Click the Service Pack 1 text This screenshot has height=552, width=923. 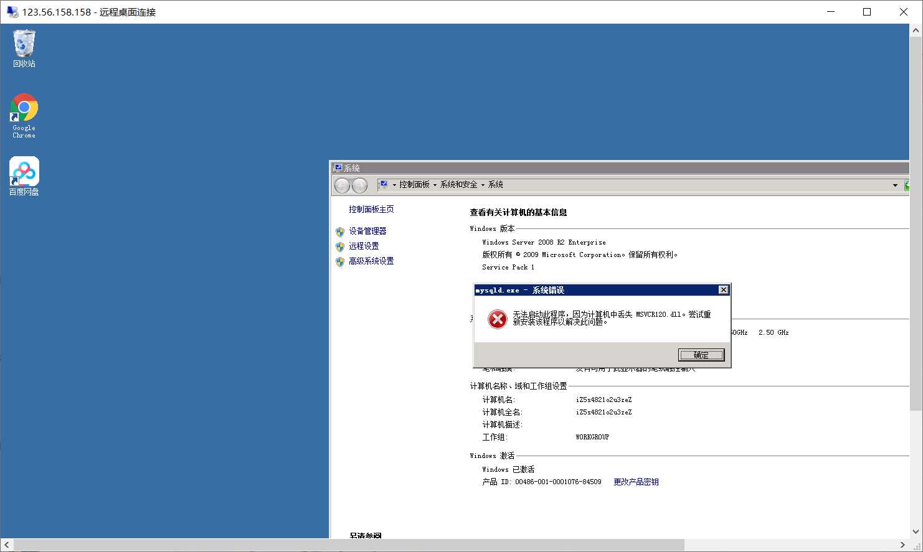(508, 267)
